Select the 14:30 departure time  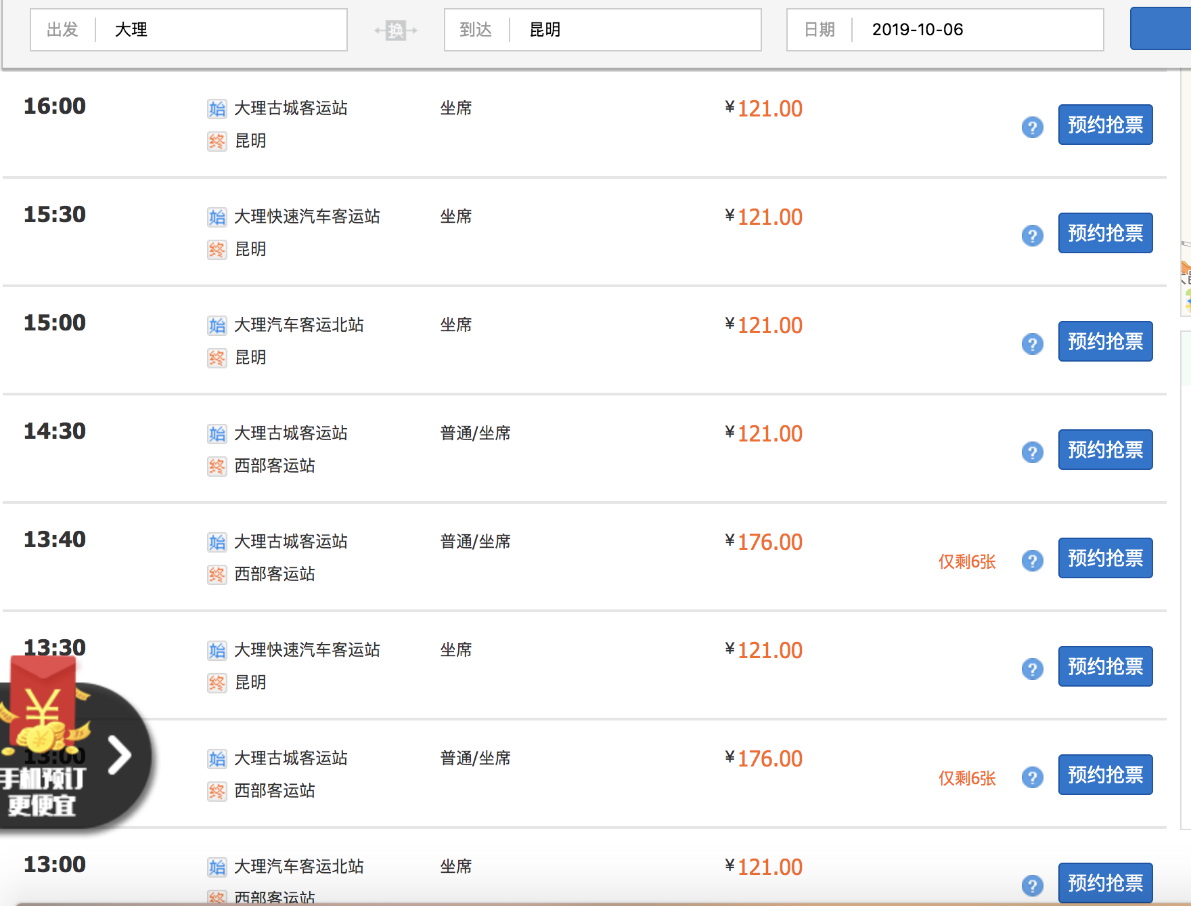tap(55, 431)
